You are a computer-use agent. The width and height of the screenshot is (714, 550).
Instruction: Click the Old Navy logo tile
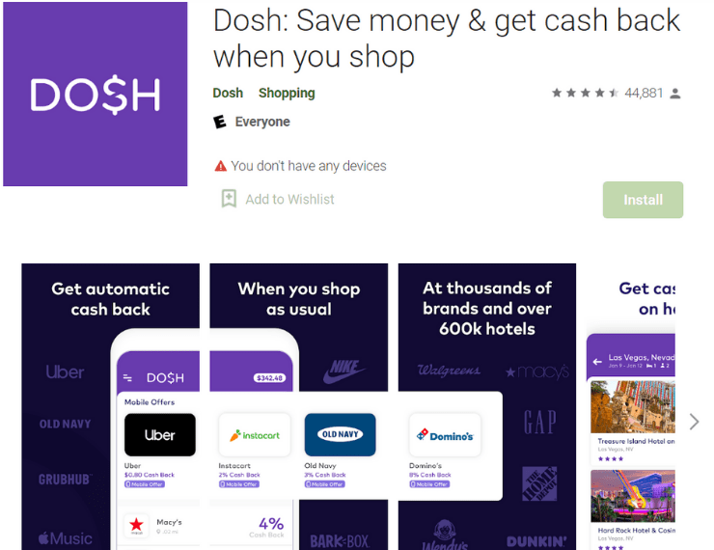point(341,435)
